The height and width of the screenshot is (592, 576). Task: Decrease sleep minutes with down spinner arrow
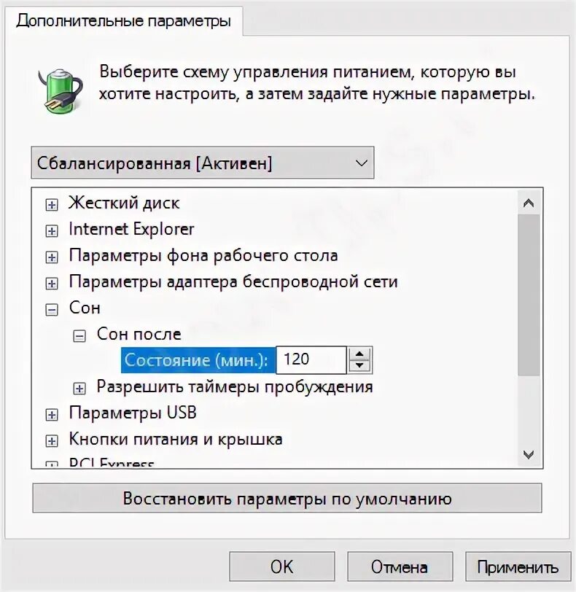(x=359, y=366)
